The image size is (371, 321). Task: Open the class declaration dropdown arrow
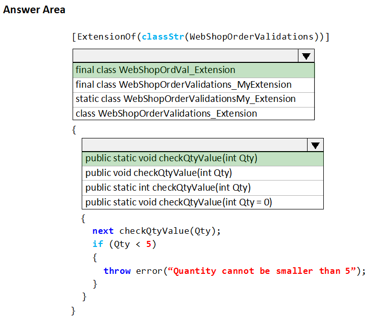(x=306, y=56)
